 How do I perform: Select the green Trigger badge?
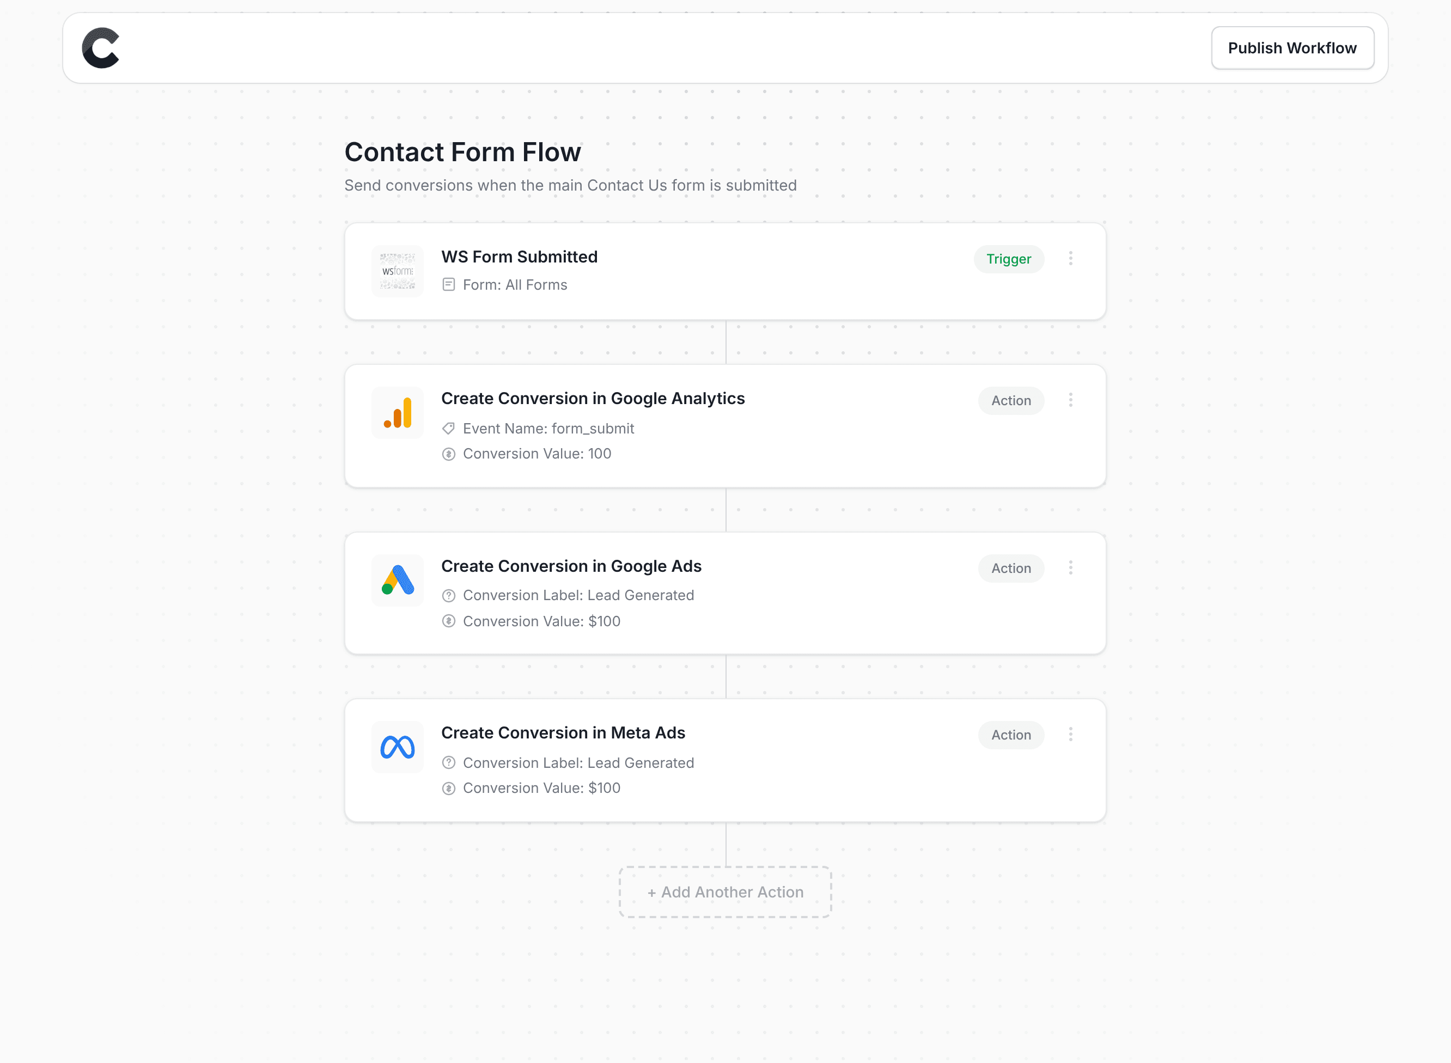click(x=1009, y=259)
